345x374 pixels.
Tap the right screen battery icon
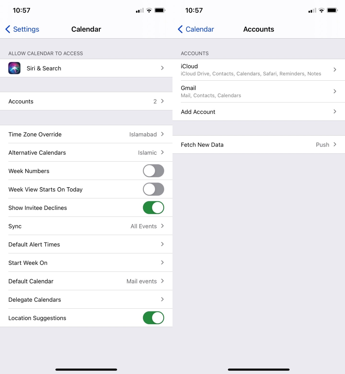click(332, 10)
